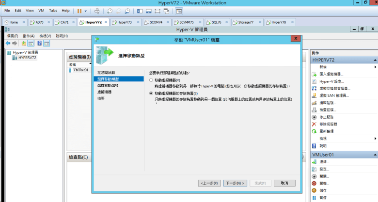Open the VM menu in VMware menu bar
This screenshot has height=202, width=378.
[41, 10]
